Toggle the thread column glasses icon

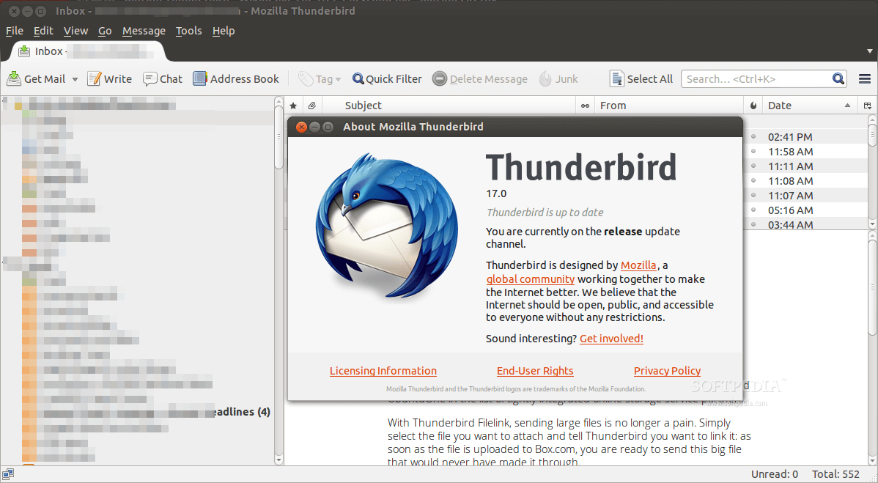pyautogui.click(x=585, y=106)
